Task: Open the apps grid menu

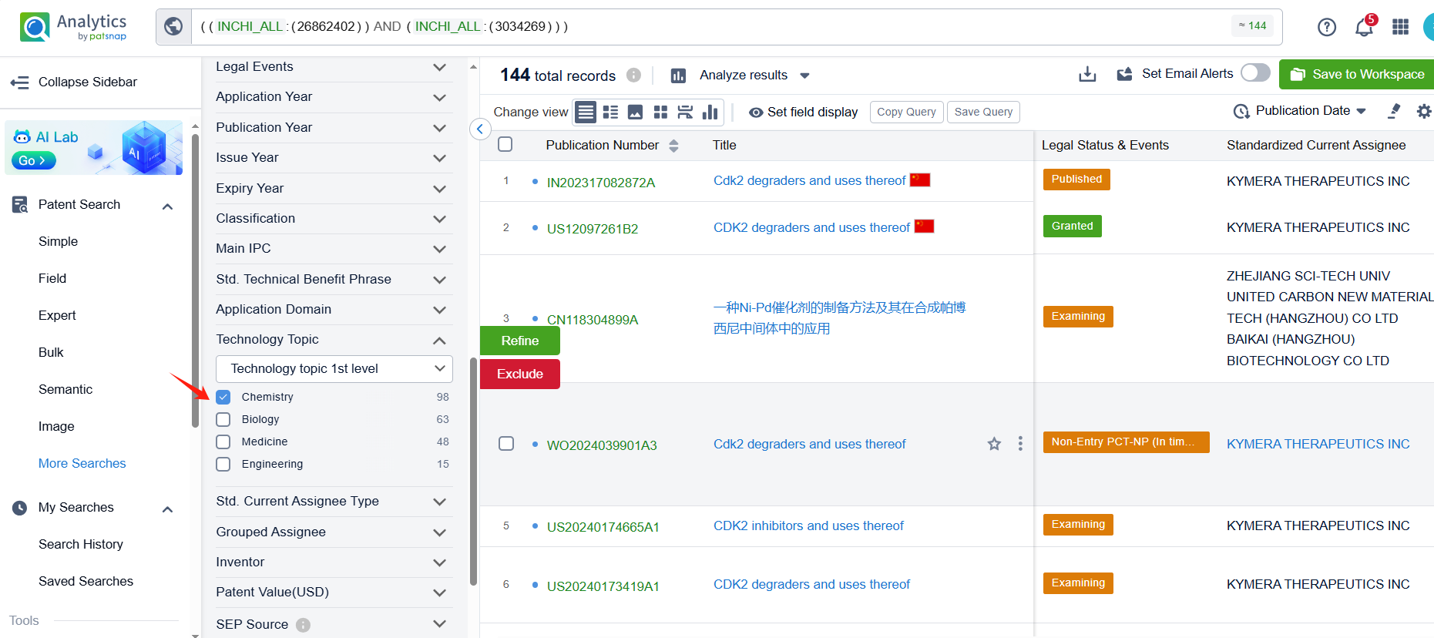Action: point(1400,27)
